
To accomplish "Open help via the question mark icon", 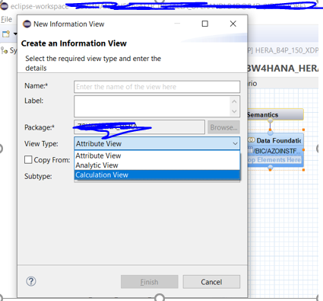I will [x=31, y=281].
